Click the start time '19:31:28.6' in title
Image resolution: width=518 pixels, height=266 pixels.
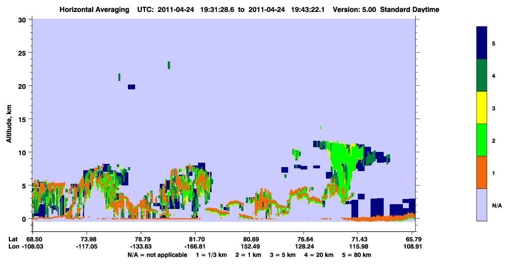pos(217,10)
